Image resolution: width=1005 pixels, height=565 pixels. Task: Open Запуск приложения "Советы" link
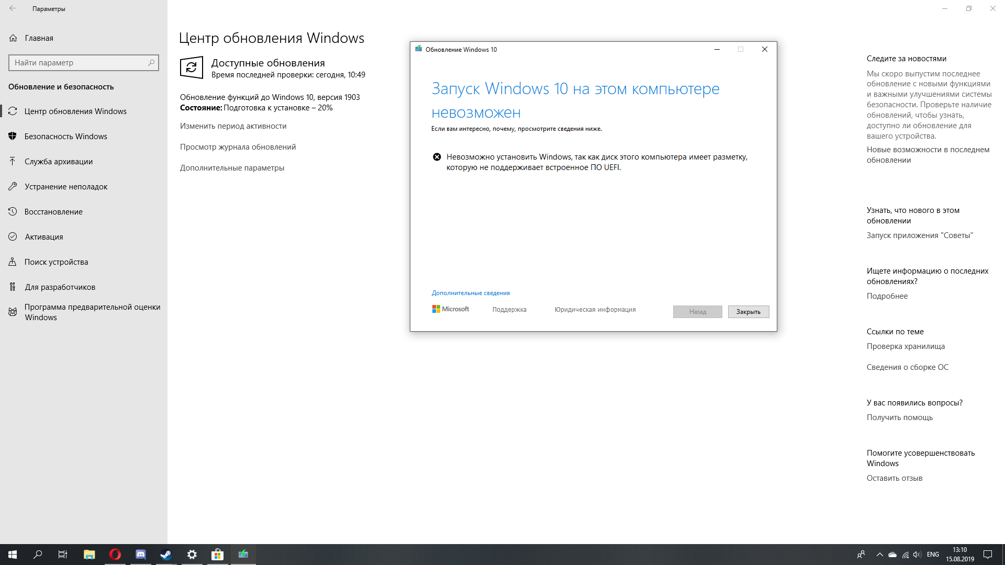coord(920,235)
